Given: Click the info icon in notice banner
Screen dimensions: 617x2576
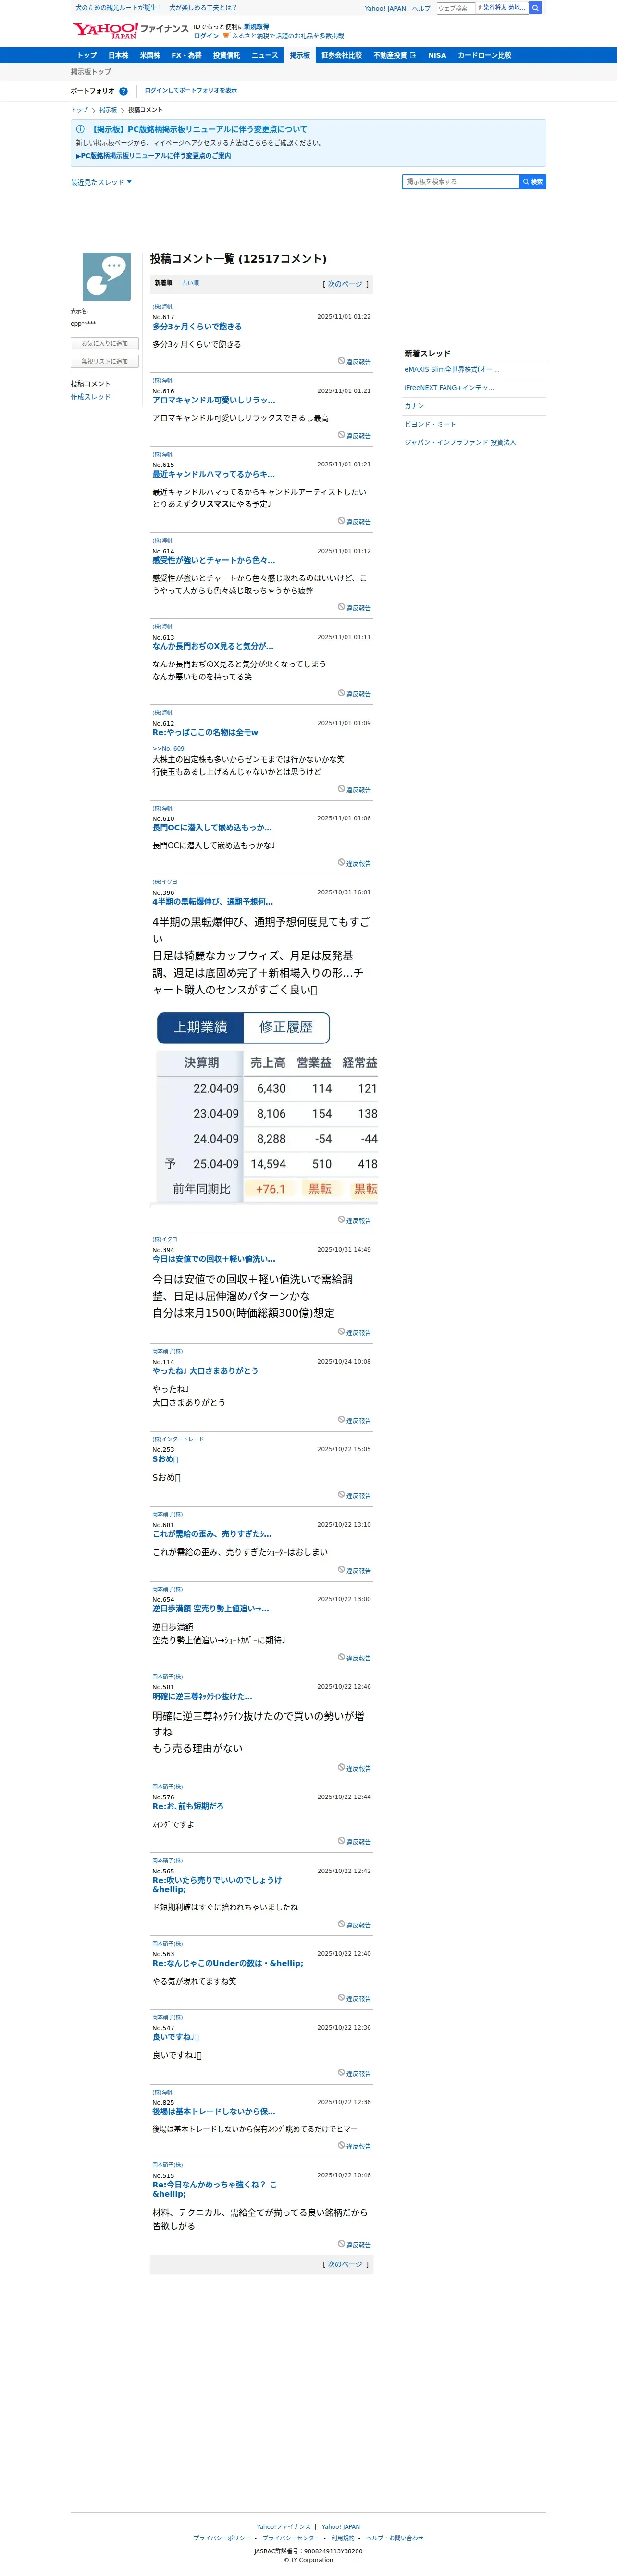Looking at the screenshot, I should (x=81, y=129).
